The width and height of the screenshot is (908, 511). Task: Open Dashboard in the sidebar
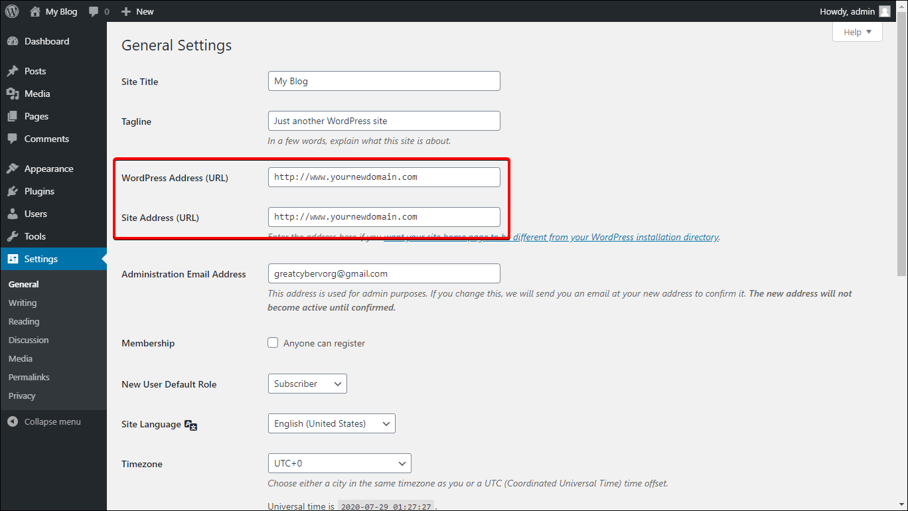click(47, 41)
